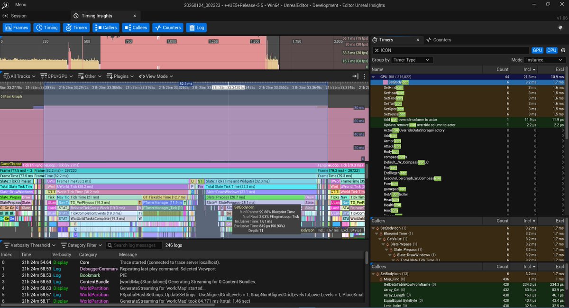Collapse Blueprint Time node in Callers

click(x=376, y=233)
